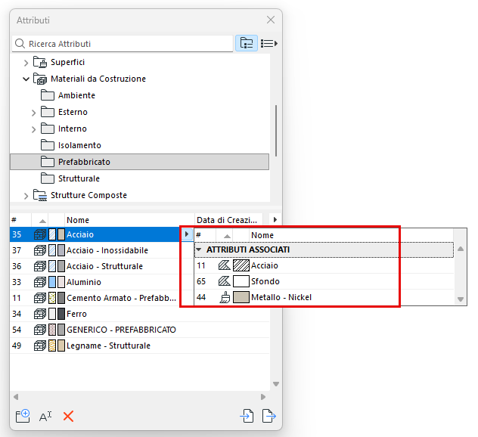The width and height of the screenshot is (478, 437).
Task: Click the Ricerca Attributi search field
Action: (123, 44)
